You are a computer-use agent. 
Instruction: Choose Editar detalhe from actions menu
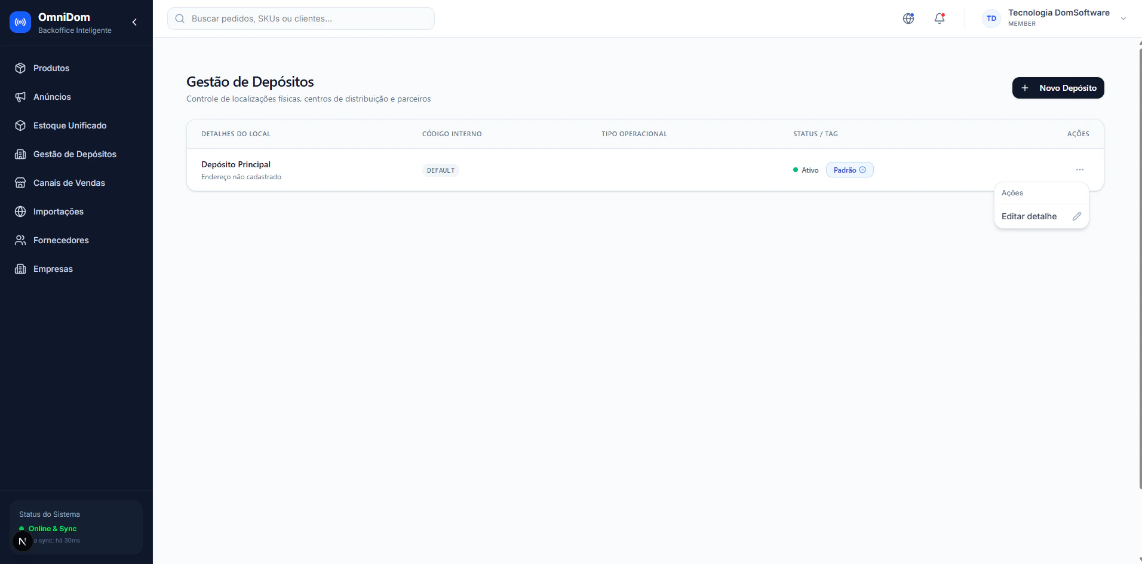click(x=1042, y=216)
